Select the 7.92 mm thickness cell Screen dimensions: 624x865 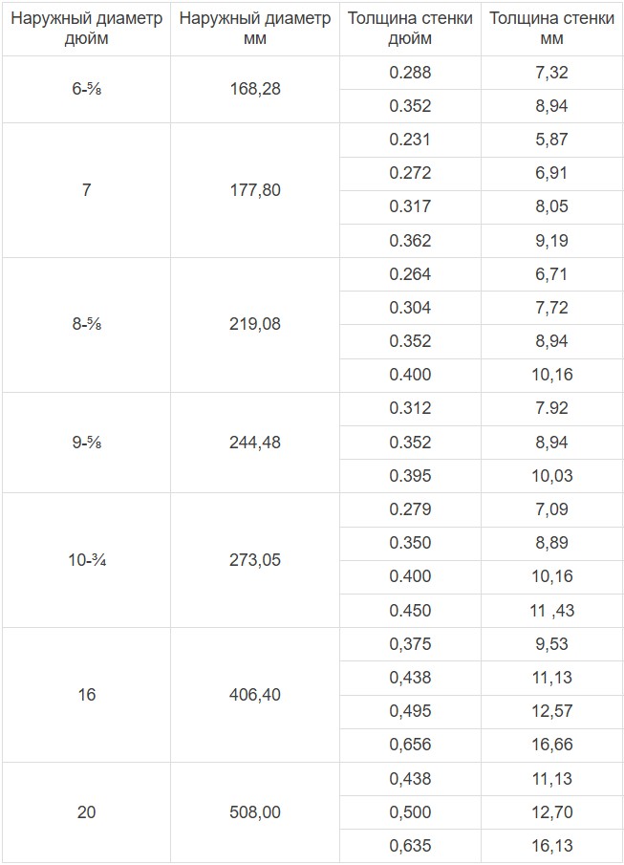click(x=551, y=409)
